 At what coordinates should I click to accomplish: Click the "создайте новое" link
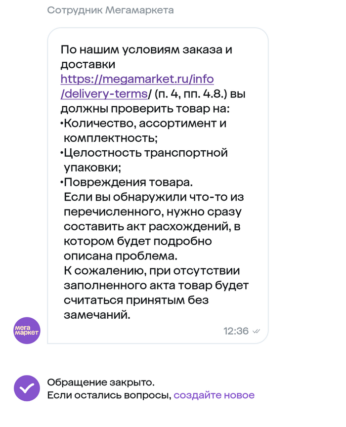tap(214, 395)
